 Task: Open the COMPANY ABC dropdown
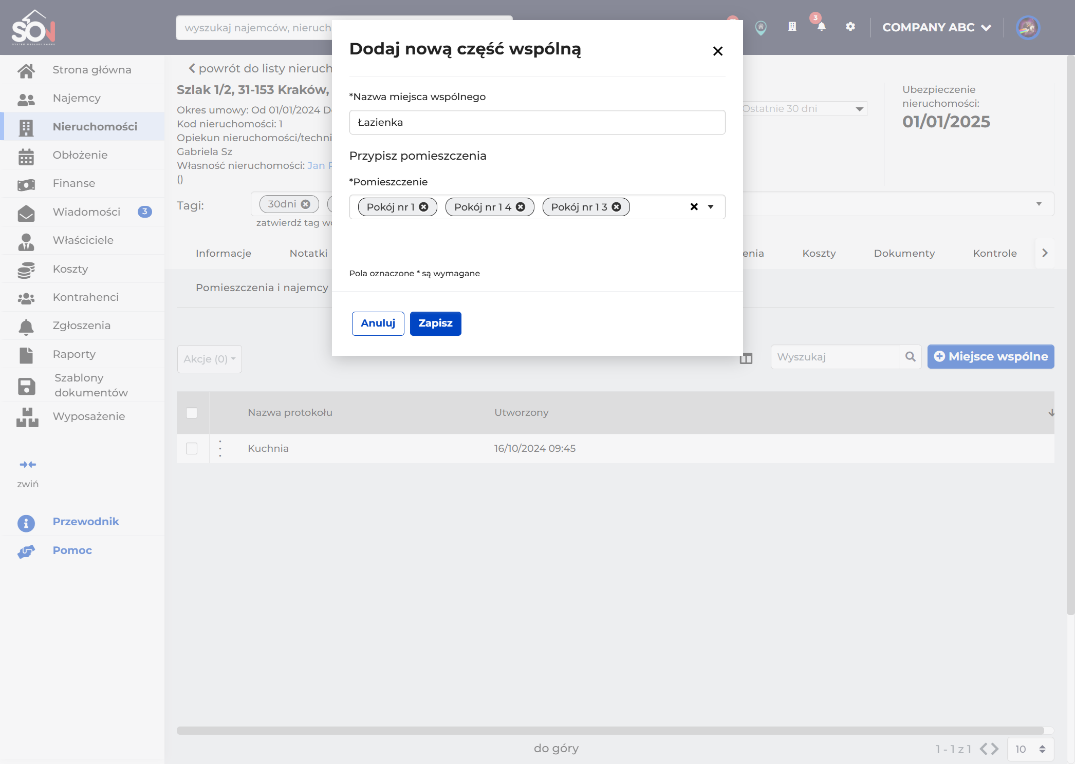pyautogui.click(x=936, y=27)
